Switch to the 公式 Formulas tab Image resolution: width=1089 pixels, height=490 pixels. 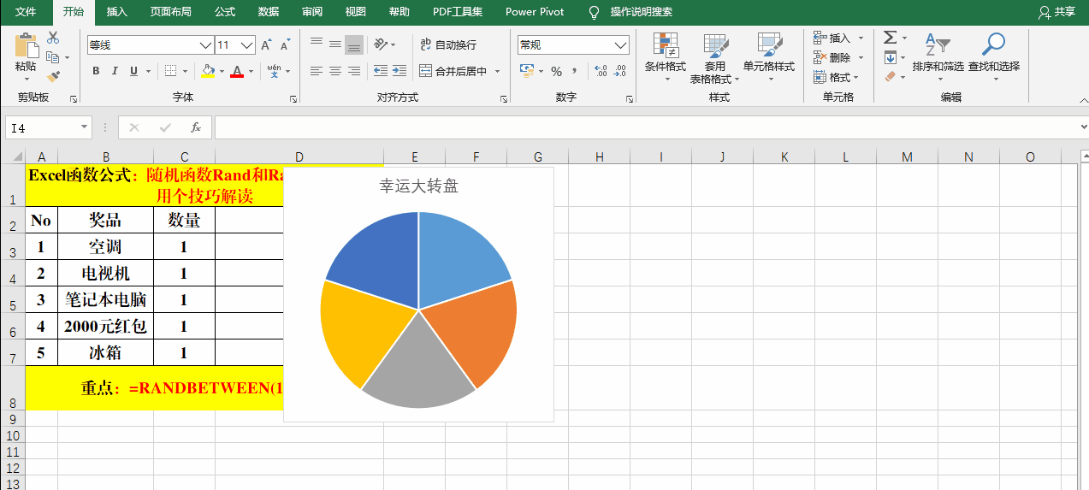[225, 12]
